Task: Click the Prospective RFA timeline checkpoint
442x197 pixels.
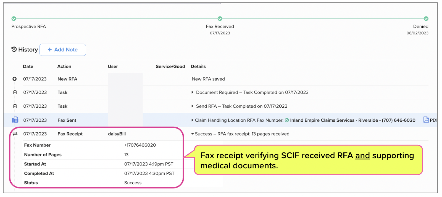Action: 14,19
